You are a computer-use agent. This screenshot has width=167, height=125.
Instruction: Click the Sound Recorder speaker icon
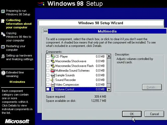tap(52, 80)
